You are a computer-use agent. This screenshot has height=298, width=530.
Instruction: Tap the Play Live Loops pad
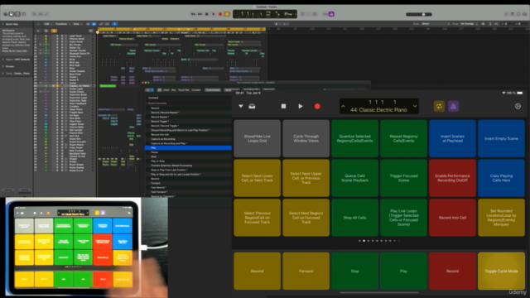tap(403, 218)
